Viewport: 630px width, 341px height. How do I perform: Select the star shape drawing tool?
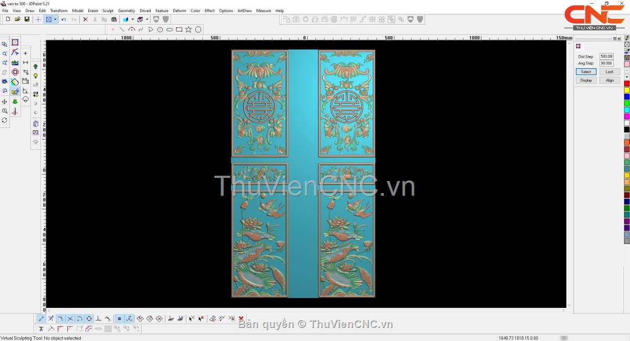coord(188,29)
